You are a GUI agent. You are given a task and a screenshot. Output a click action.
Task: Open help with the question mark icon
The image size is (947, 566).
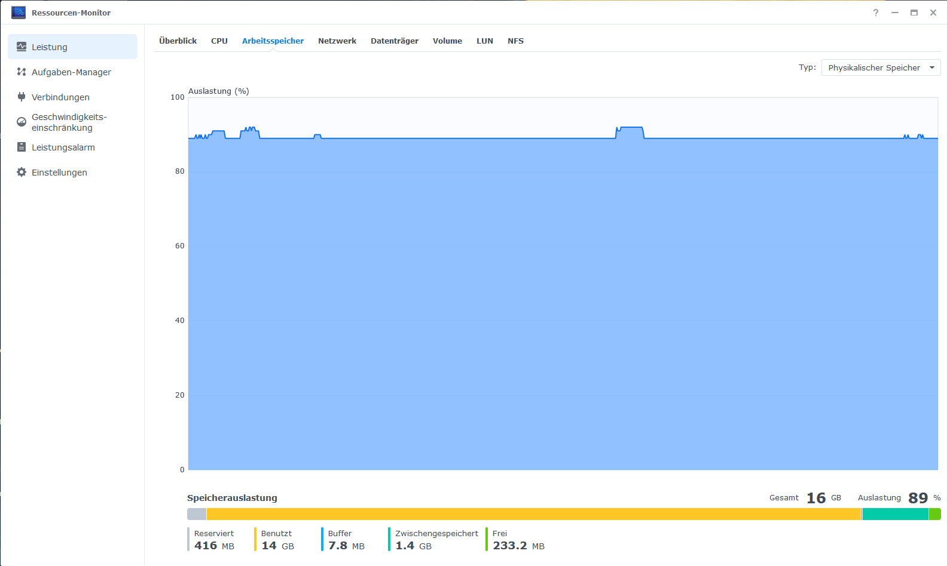point(875,13)
